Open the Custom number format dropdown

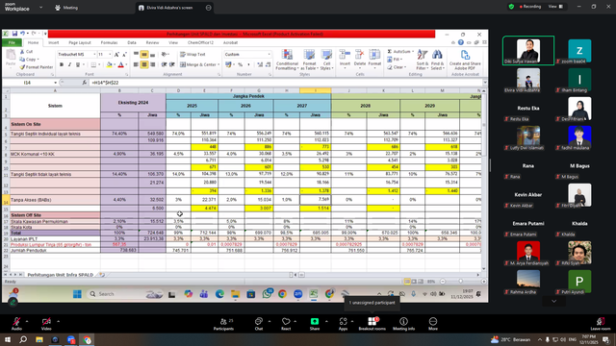(269, 55)
